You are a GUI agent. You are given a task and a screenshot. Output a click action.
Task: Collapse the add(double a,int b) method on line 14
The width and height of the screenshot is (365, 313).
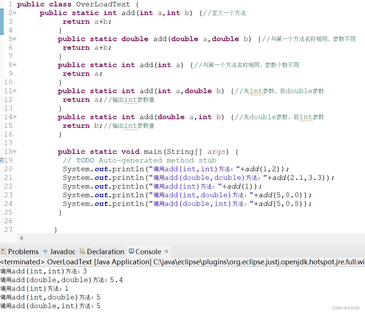point(15,117)
